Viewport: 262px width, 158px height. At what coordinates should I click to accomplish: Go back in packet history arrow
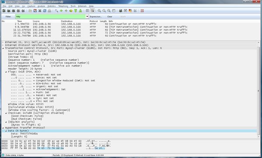[x=61, y=10]
